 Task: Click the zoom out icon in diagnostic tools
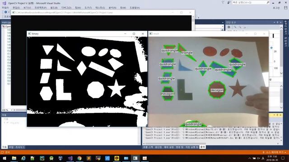click(240, 27)
